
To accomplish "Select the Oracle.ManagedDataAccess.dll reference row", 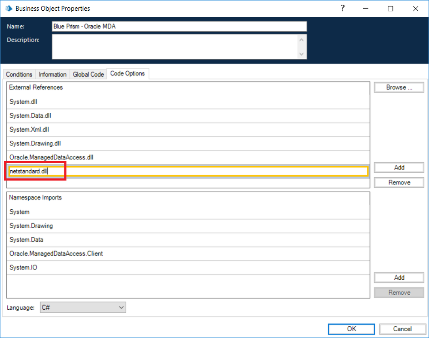I will click(188, 158).
